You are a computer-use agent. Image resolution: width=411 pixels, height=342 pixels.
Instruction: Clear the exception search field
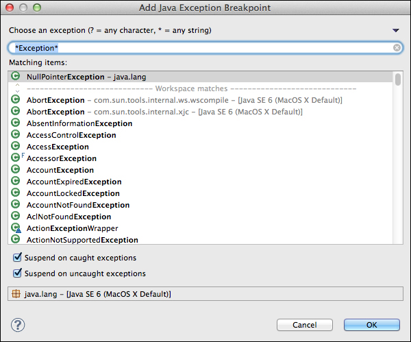coord(397,48)
